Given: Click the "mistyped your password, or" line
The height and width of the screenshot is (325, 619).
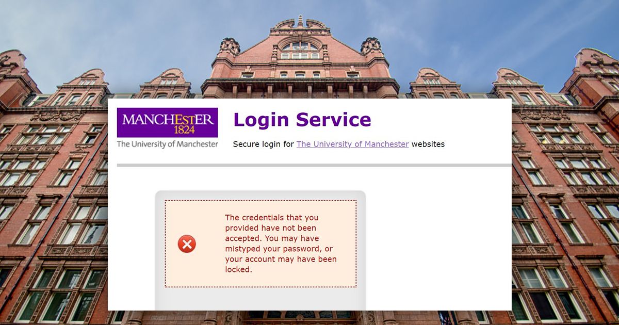Looking at the screenshot, I should click(x=279, y=249).
